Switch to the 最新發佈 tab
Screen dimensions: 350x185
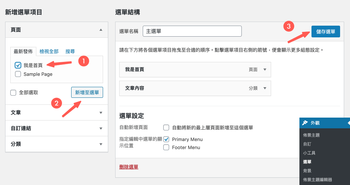(x=23, y=52)
